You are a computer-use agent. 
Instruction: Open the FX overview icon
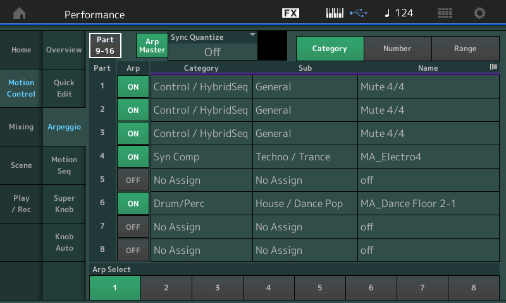[290, 13]
